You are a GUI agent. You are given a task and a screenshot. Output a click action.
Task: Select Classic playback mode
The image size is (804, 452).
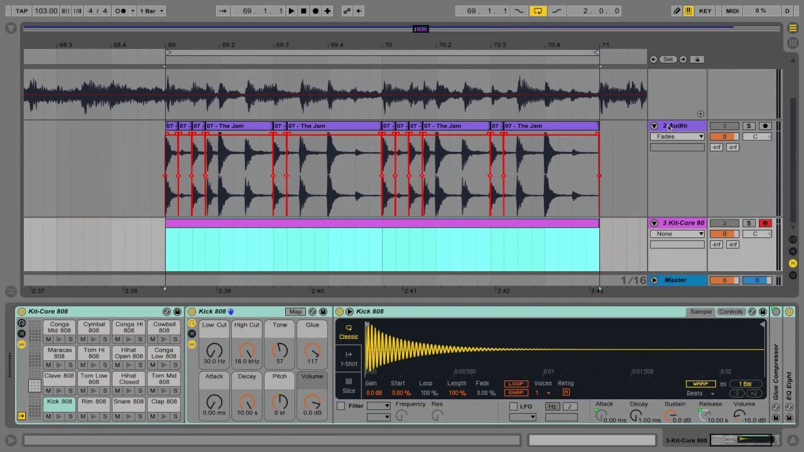pos(349,332)
